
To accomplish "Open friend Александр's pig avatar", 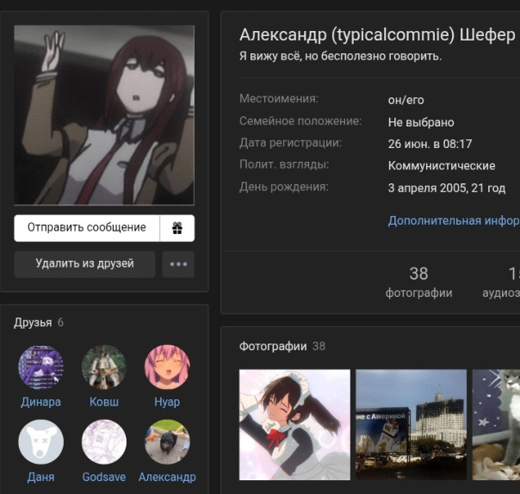I will pos(167,442).
